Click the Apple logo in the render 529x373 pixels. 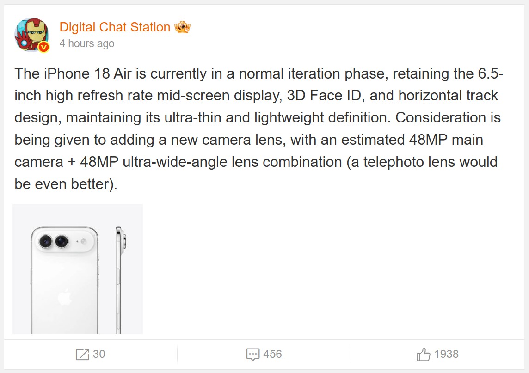coord(65,297)
